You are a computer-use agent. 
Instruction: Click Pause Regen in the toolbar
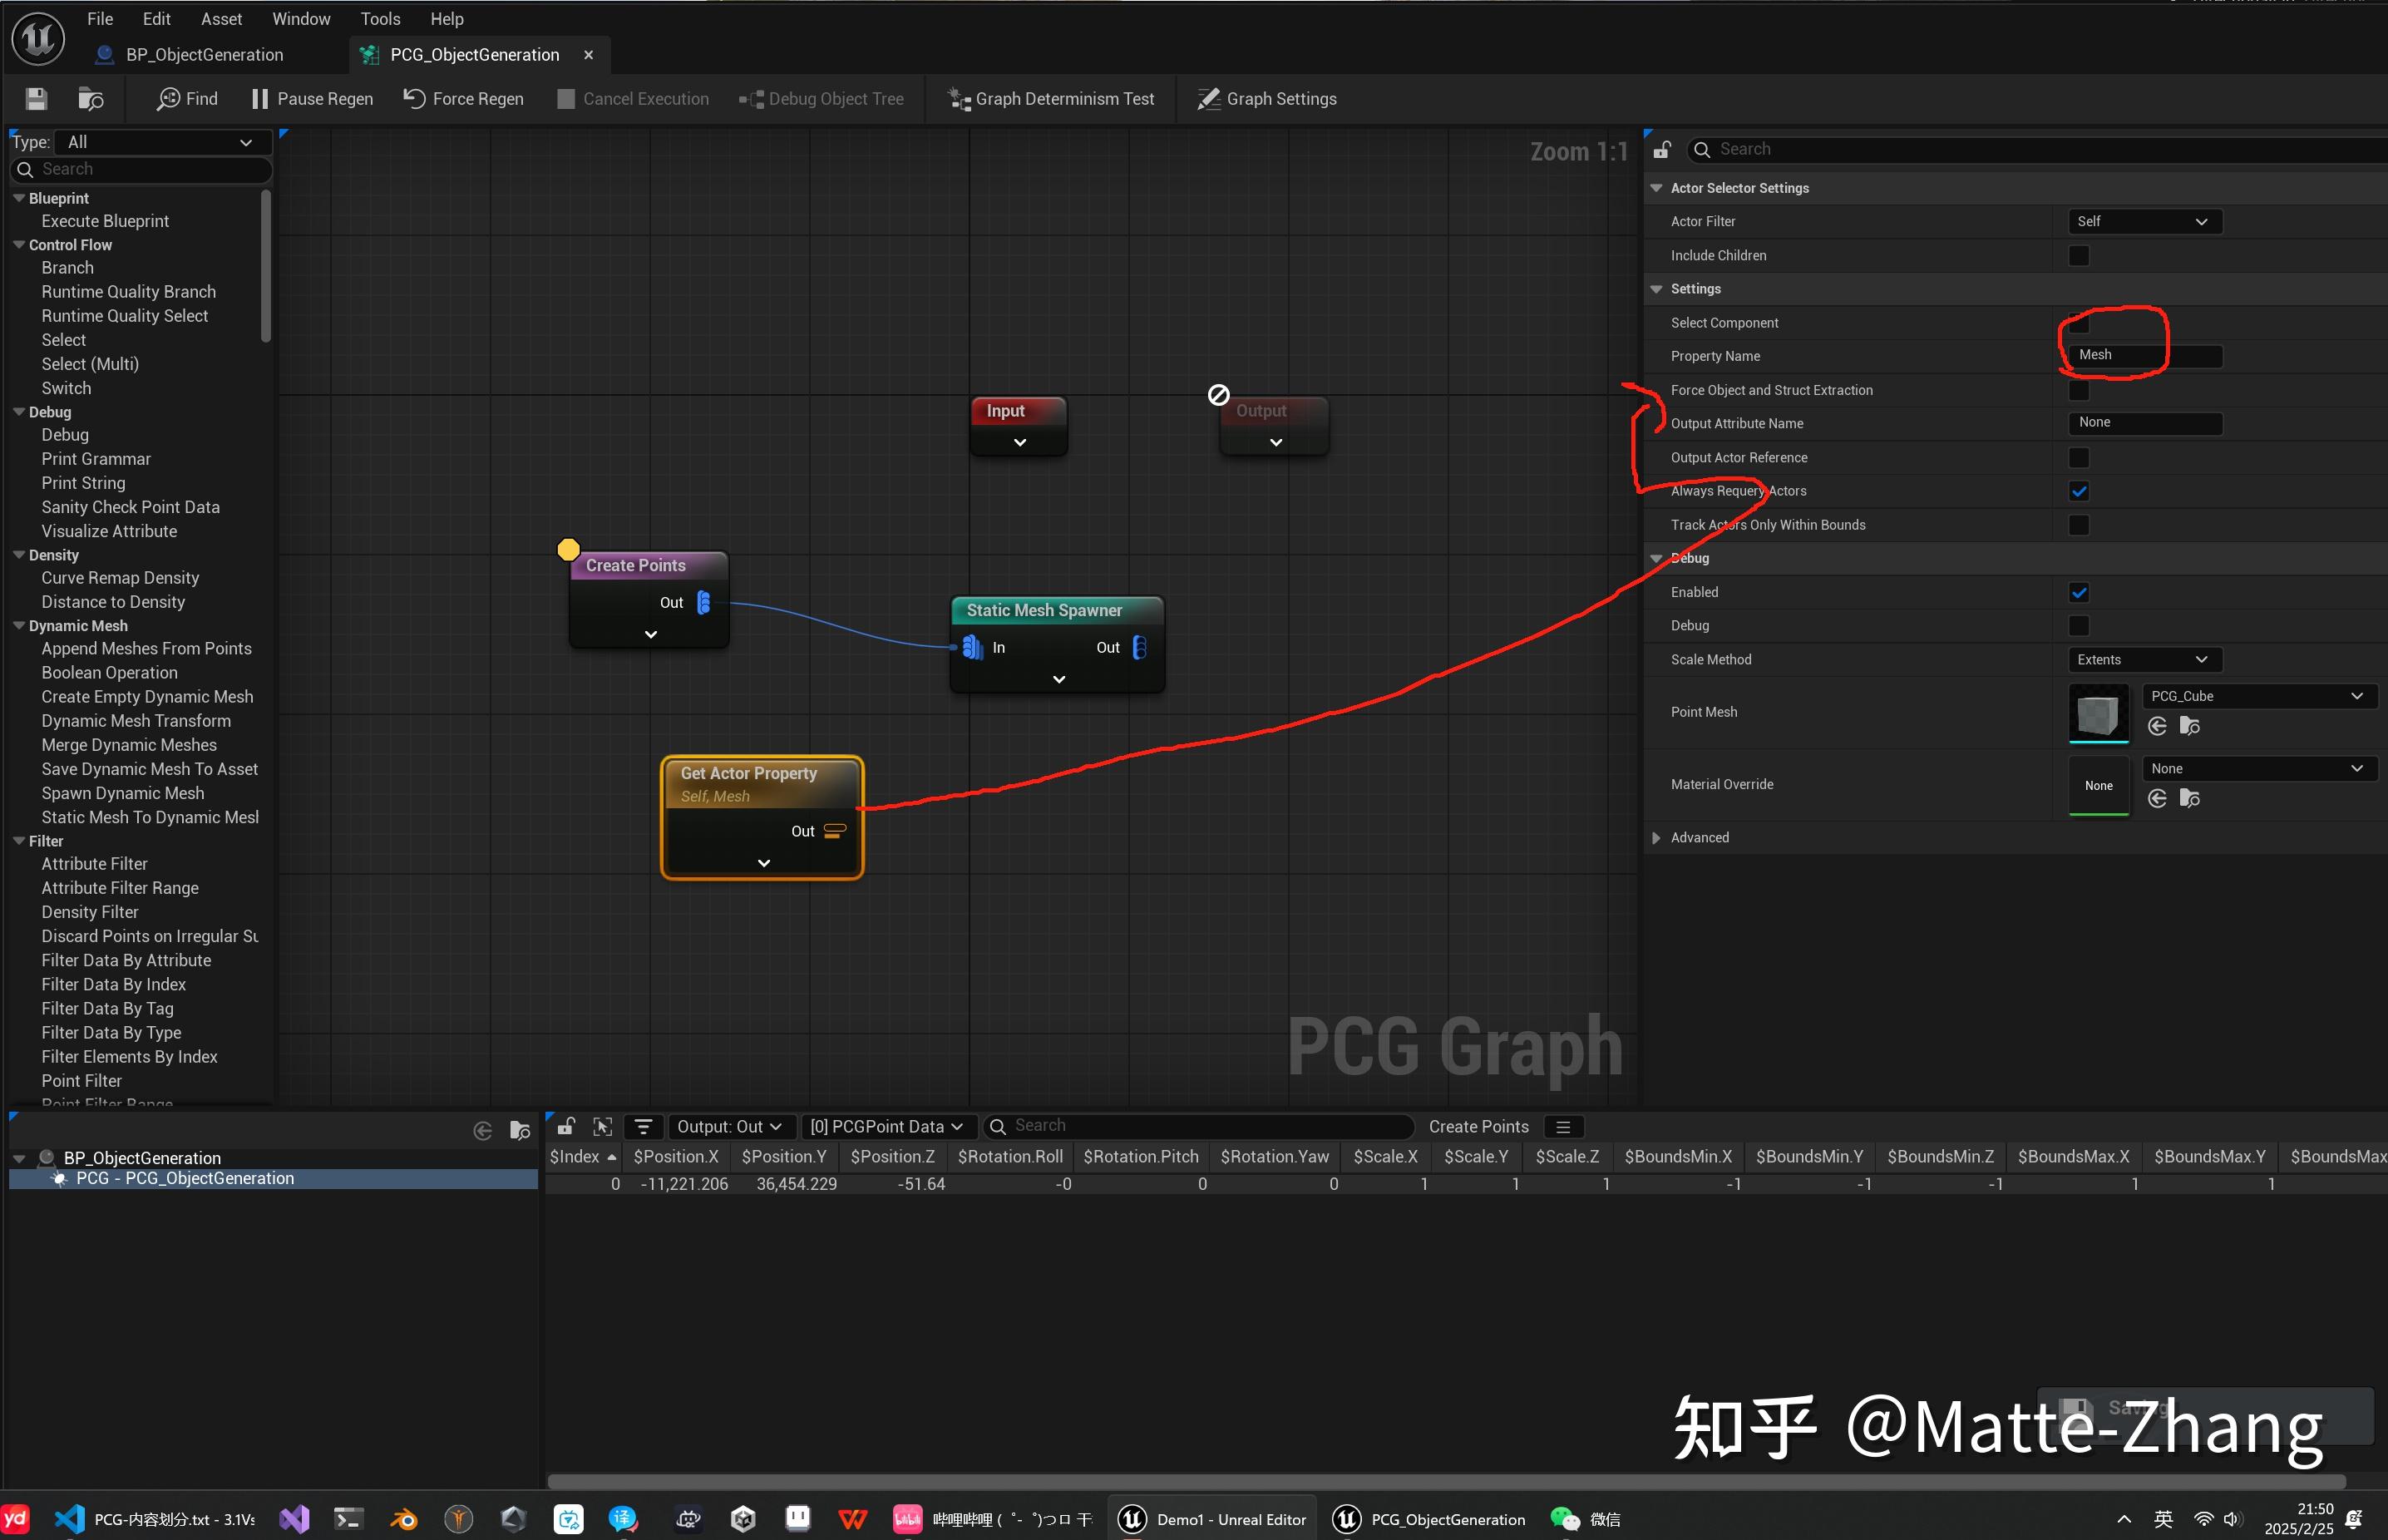coord(311,98)
